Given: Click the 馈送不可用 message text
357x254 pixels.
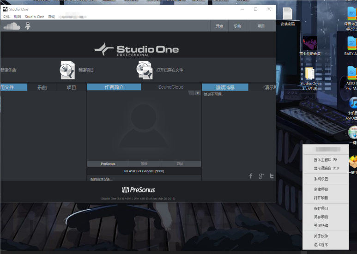Looking at the screenshot, I should pos(213,94).
